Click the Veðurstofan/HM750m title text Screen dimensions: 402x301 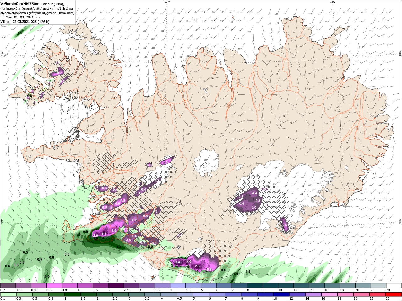coord(20,3)
